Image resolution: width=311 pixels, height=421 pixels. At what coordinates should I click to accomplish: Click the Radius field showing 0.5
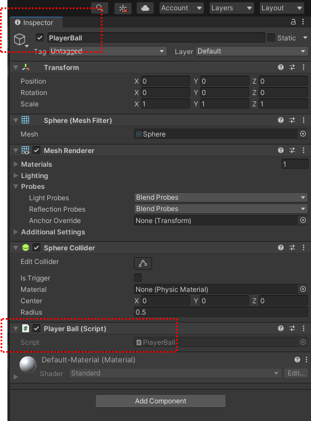pyautogui.click(x=220, y=312)
